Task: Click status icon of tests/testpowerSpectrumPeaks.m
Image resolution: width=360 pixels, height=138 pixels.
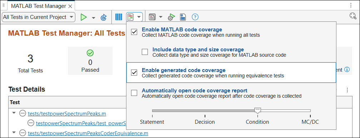Action: click(x=22, y=113)
